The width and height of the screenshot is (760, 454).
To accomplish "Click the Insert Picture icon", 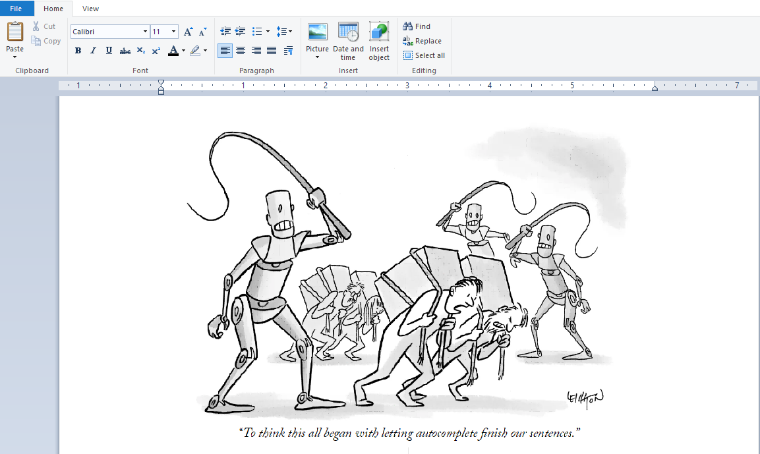I will coord(318,32).
